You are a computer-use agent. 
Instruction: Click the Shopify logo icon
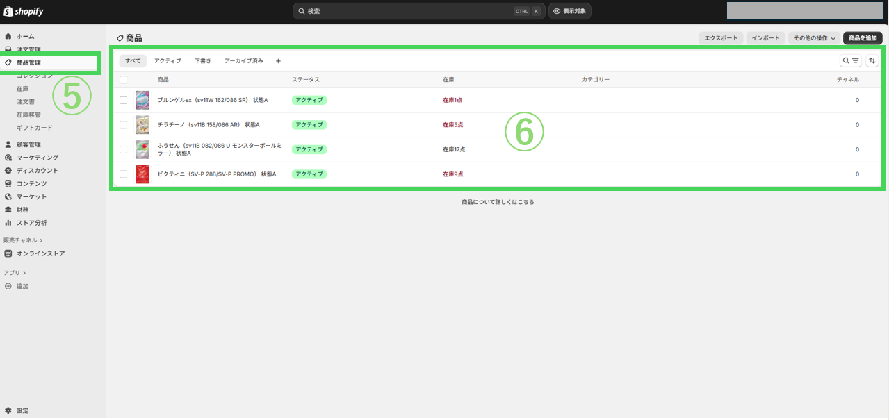[8, 11]
